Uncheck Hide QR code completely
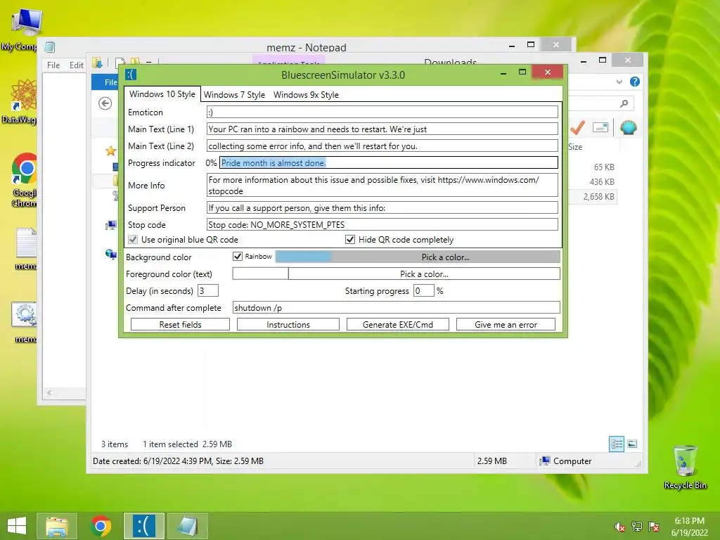The image size is (720, 540). 350,239
